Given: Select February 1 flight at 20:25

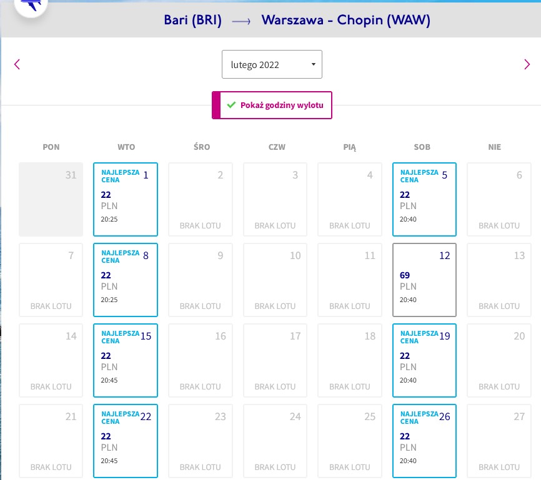Looking at the screenshot, I should click(x=126, y=199).
